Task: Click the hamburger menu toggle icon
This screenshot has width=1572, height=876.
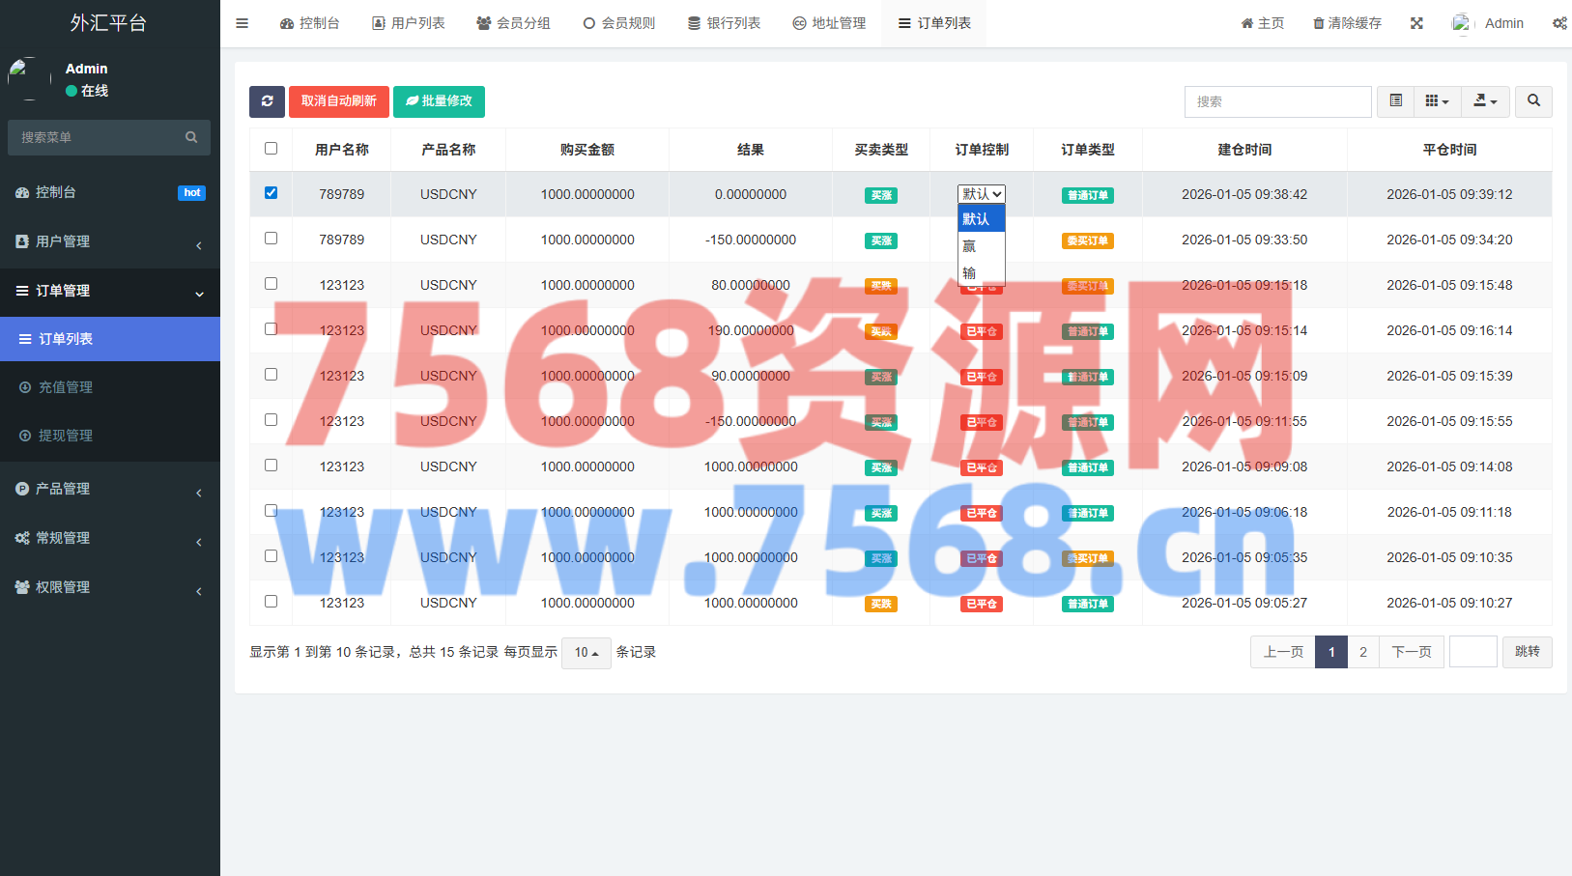Action: (243, 23)
